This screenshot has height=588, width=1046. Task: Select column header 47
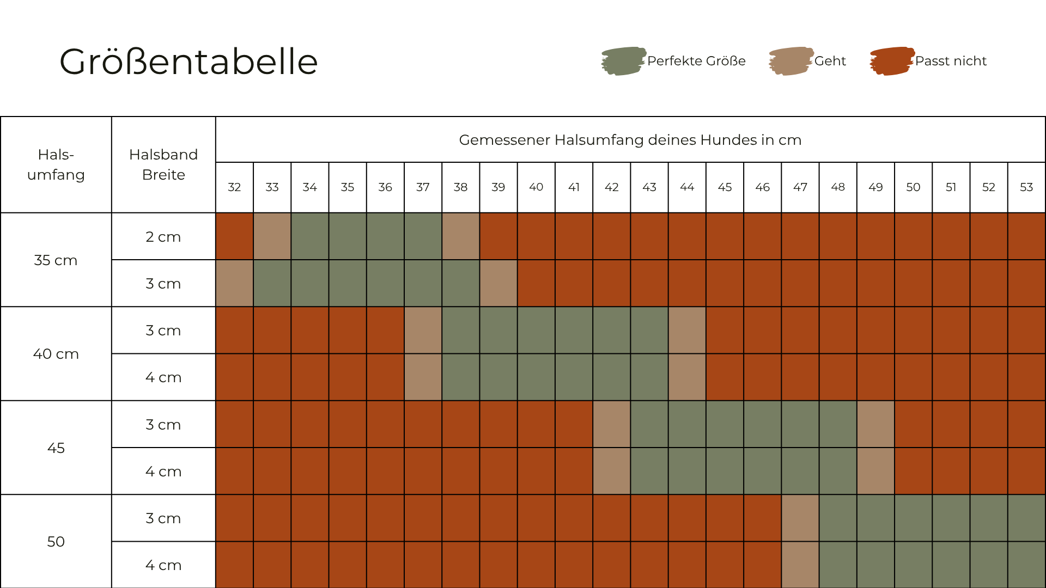point(800,187)
